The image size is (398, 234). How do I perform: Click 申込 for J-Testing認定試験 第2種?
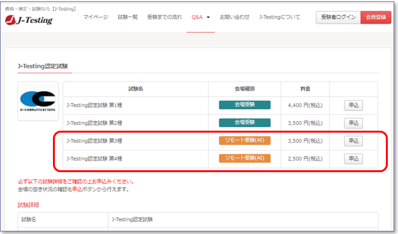click(353, 123)
